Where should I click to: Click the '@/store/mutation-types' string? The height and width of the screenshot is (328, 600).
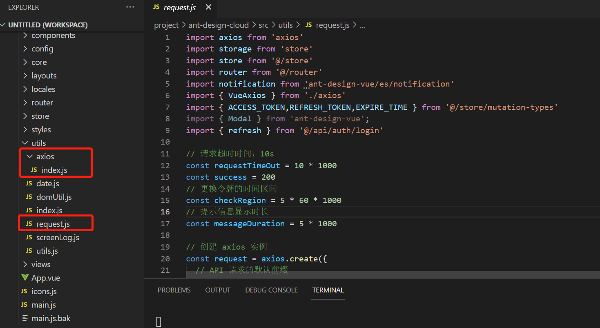click(x=502, y=107)
